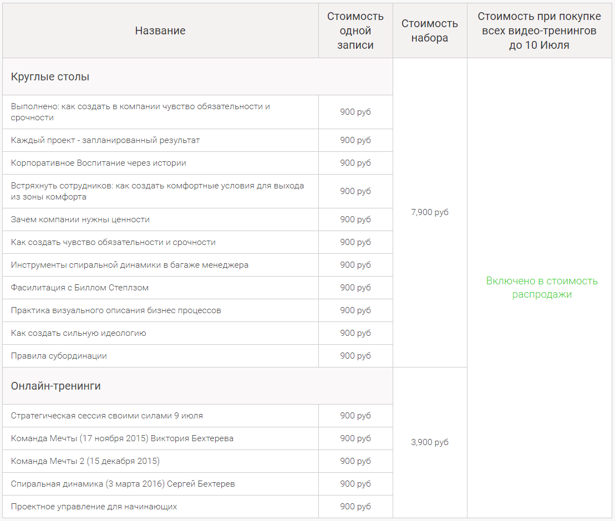
Task: Click the "Стоимость набора" column header
Action: tap(430, 31)
